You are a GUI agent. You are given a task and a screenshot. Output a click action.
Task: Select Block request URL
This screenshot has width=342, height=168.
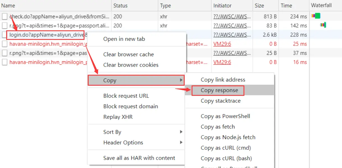pos(126,96)
